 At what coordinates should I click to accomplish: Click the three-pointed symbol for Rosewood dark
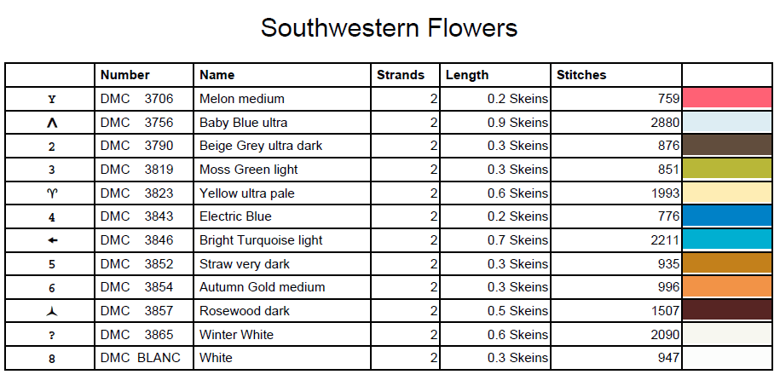[x=52, y=311]
